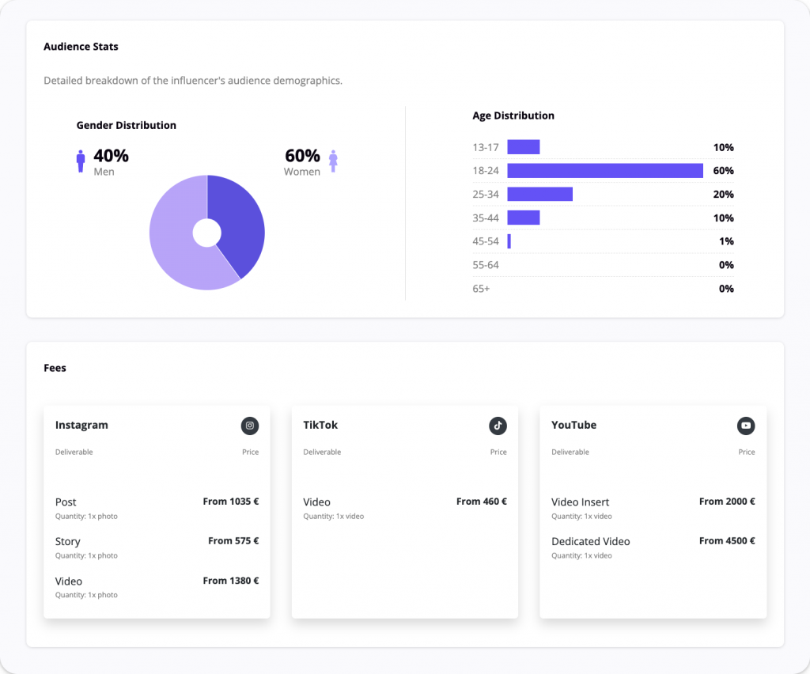
Task: Select the TikTok Video deliverable
Action: 316,502
